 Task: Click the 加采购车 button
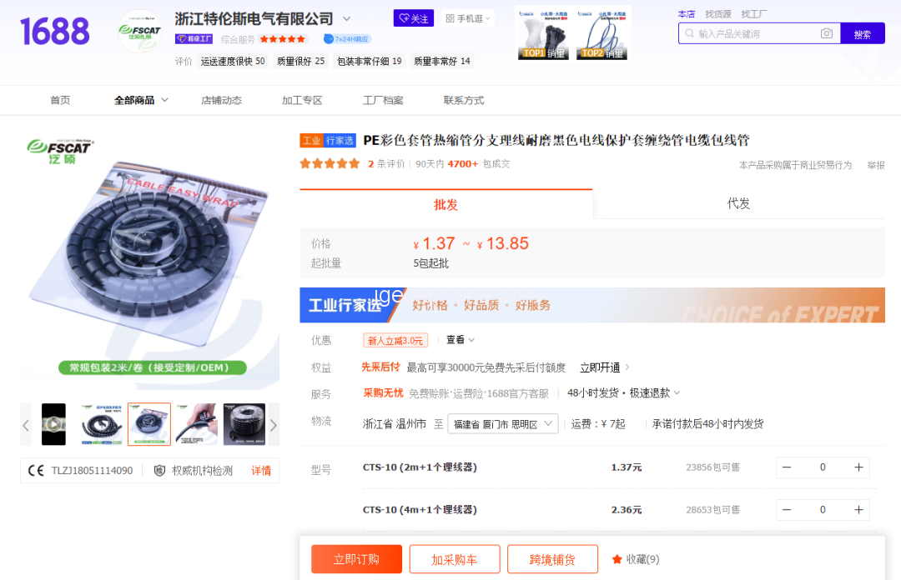(x=455, y=559)
